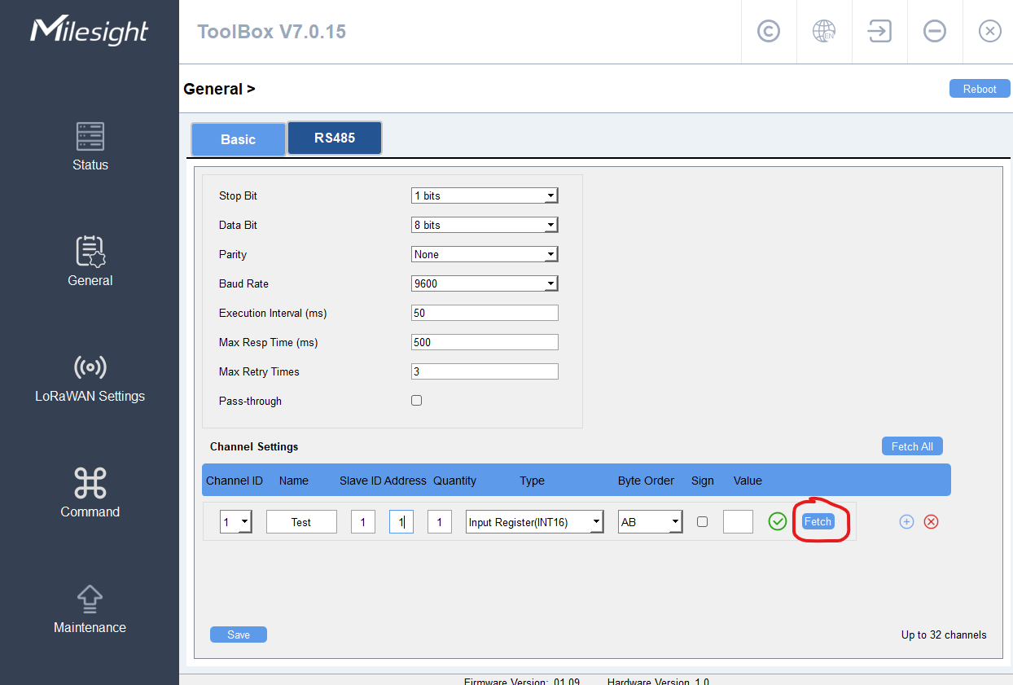Open the Channel ID dropdown
This screenshot has width=1013, height=685.
236,521
